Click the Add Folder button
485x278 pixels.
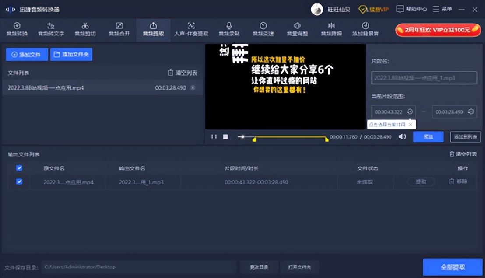(x=71, y=54)
